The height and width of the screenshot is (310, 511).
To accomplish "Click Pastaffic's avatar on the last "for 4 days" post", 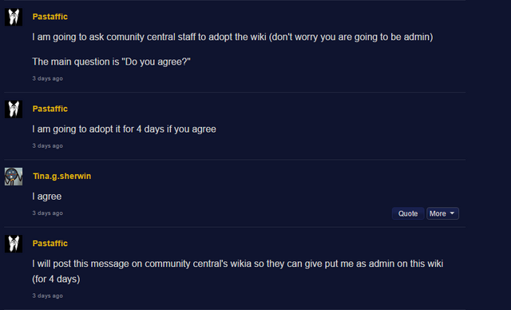I will click(14, 244).
